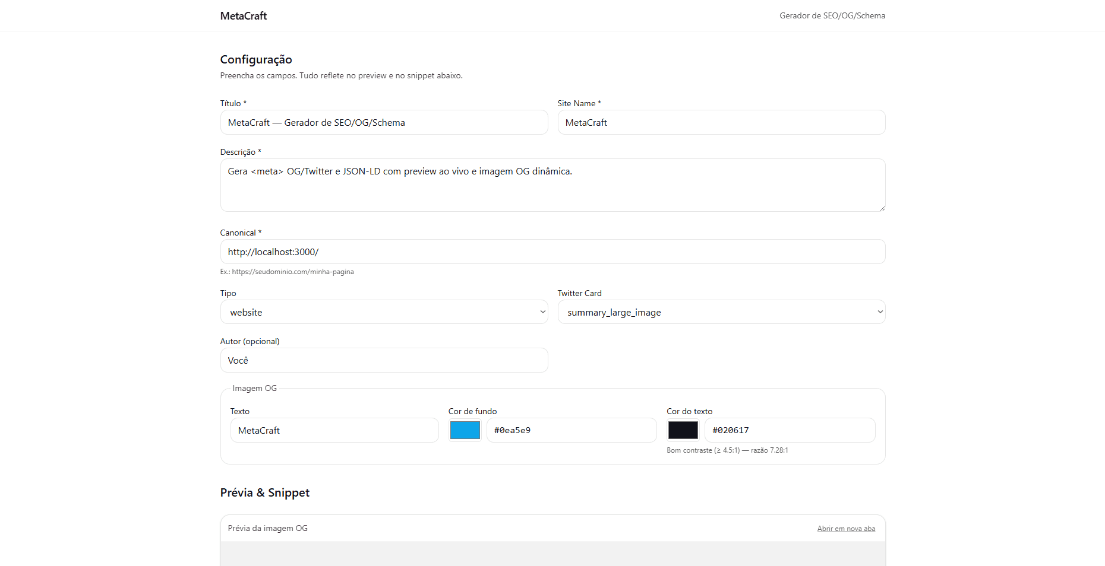
Task: Click the Descrição textarea resize handle
Action: (x=882, y=208)
